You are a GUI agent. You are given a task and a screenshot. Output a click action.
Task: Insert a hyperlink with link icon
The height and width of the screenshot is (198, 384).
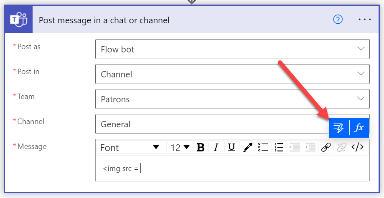[x=326, y=147]
